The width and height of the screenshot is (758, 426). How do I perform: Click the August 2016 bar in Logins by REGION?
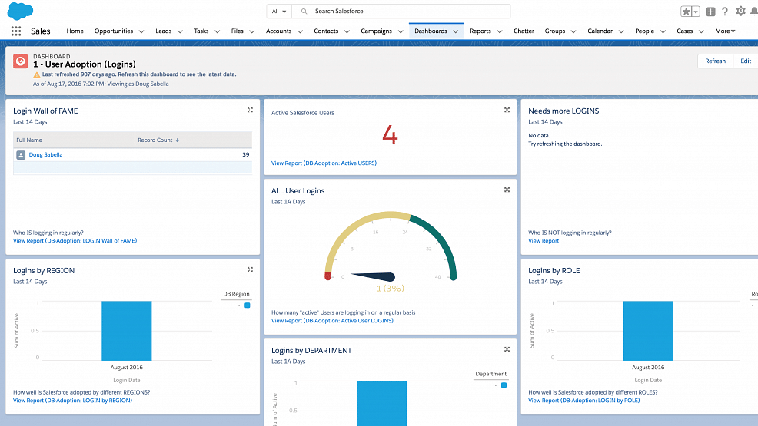point(127,331)
